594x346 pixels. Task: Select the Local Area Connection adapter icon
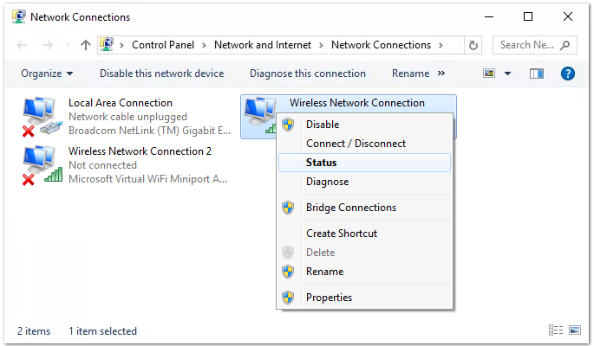[40, 117]
